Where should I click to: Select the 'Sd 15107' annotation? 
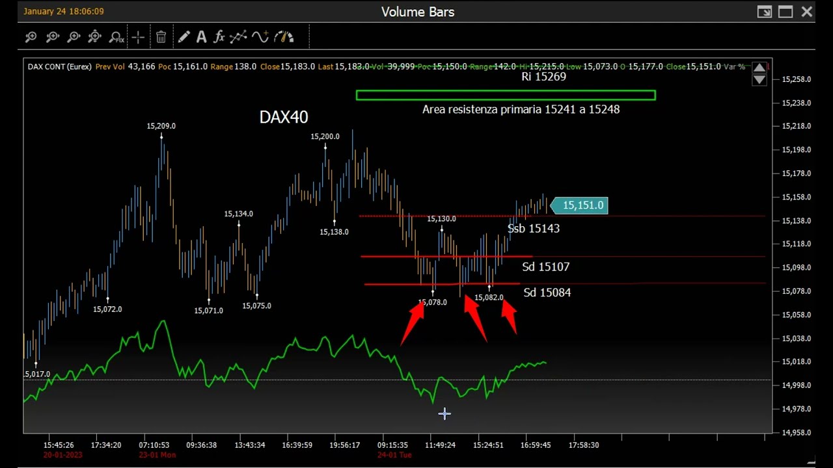[545, 266]
